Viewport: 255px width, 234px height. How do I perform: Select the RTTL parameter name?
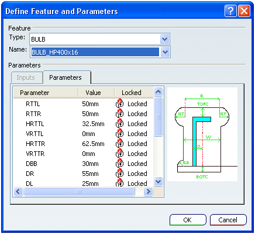click(33, 104)
